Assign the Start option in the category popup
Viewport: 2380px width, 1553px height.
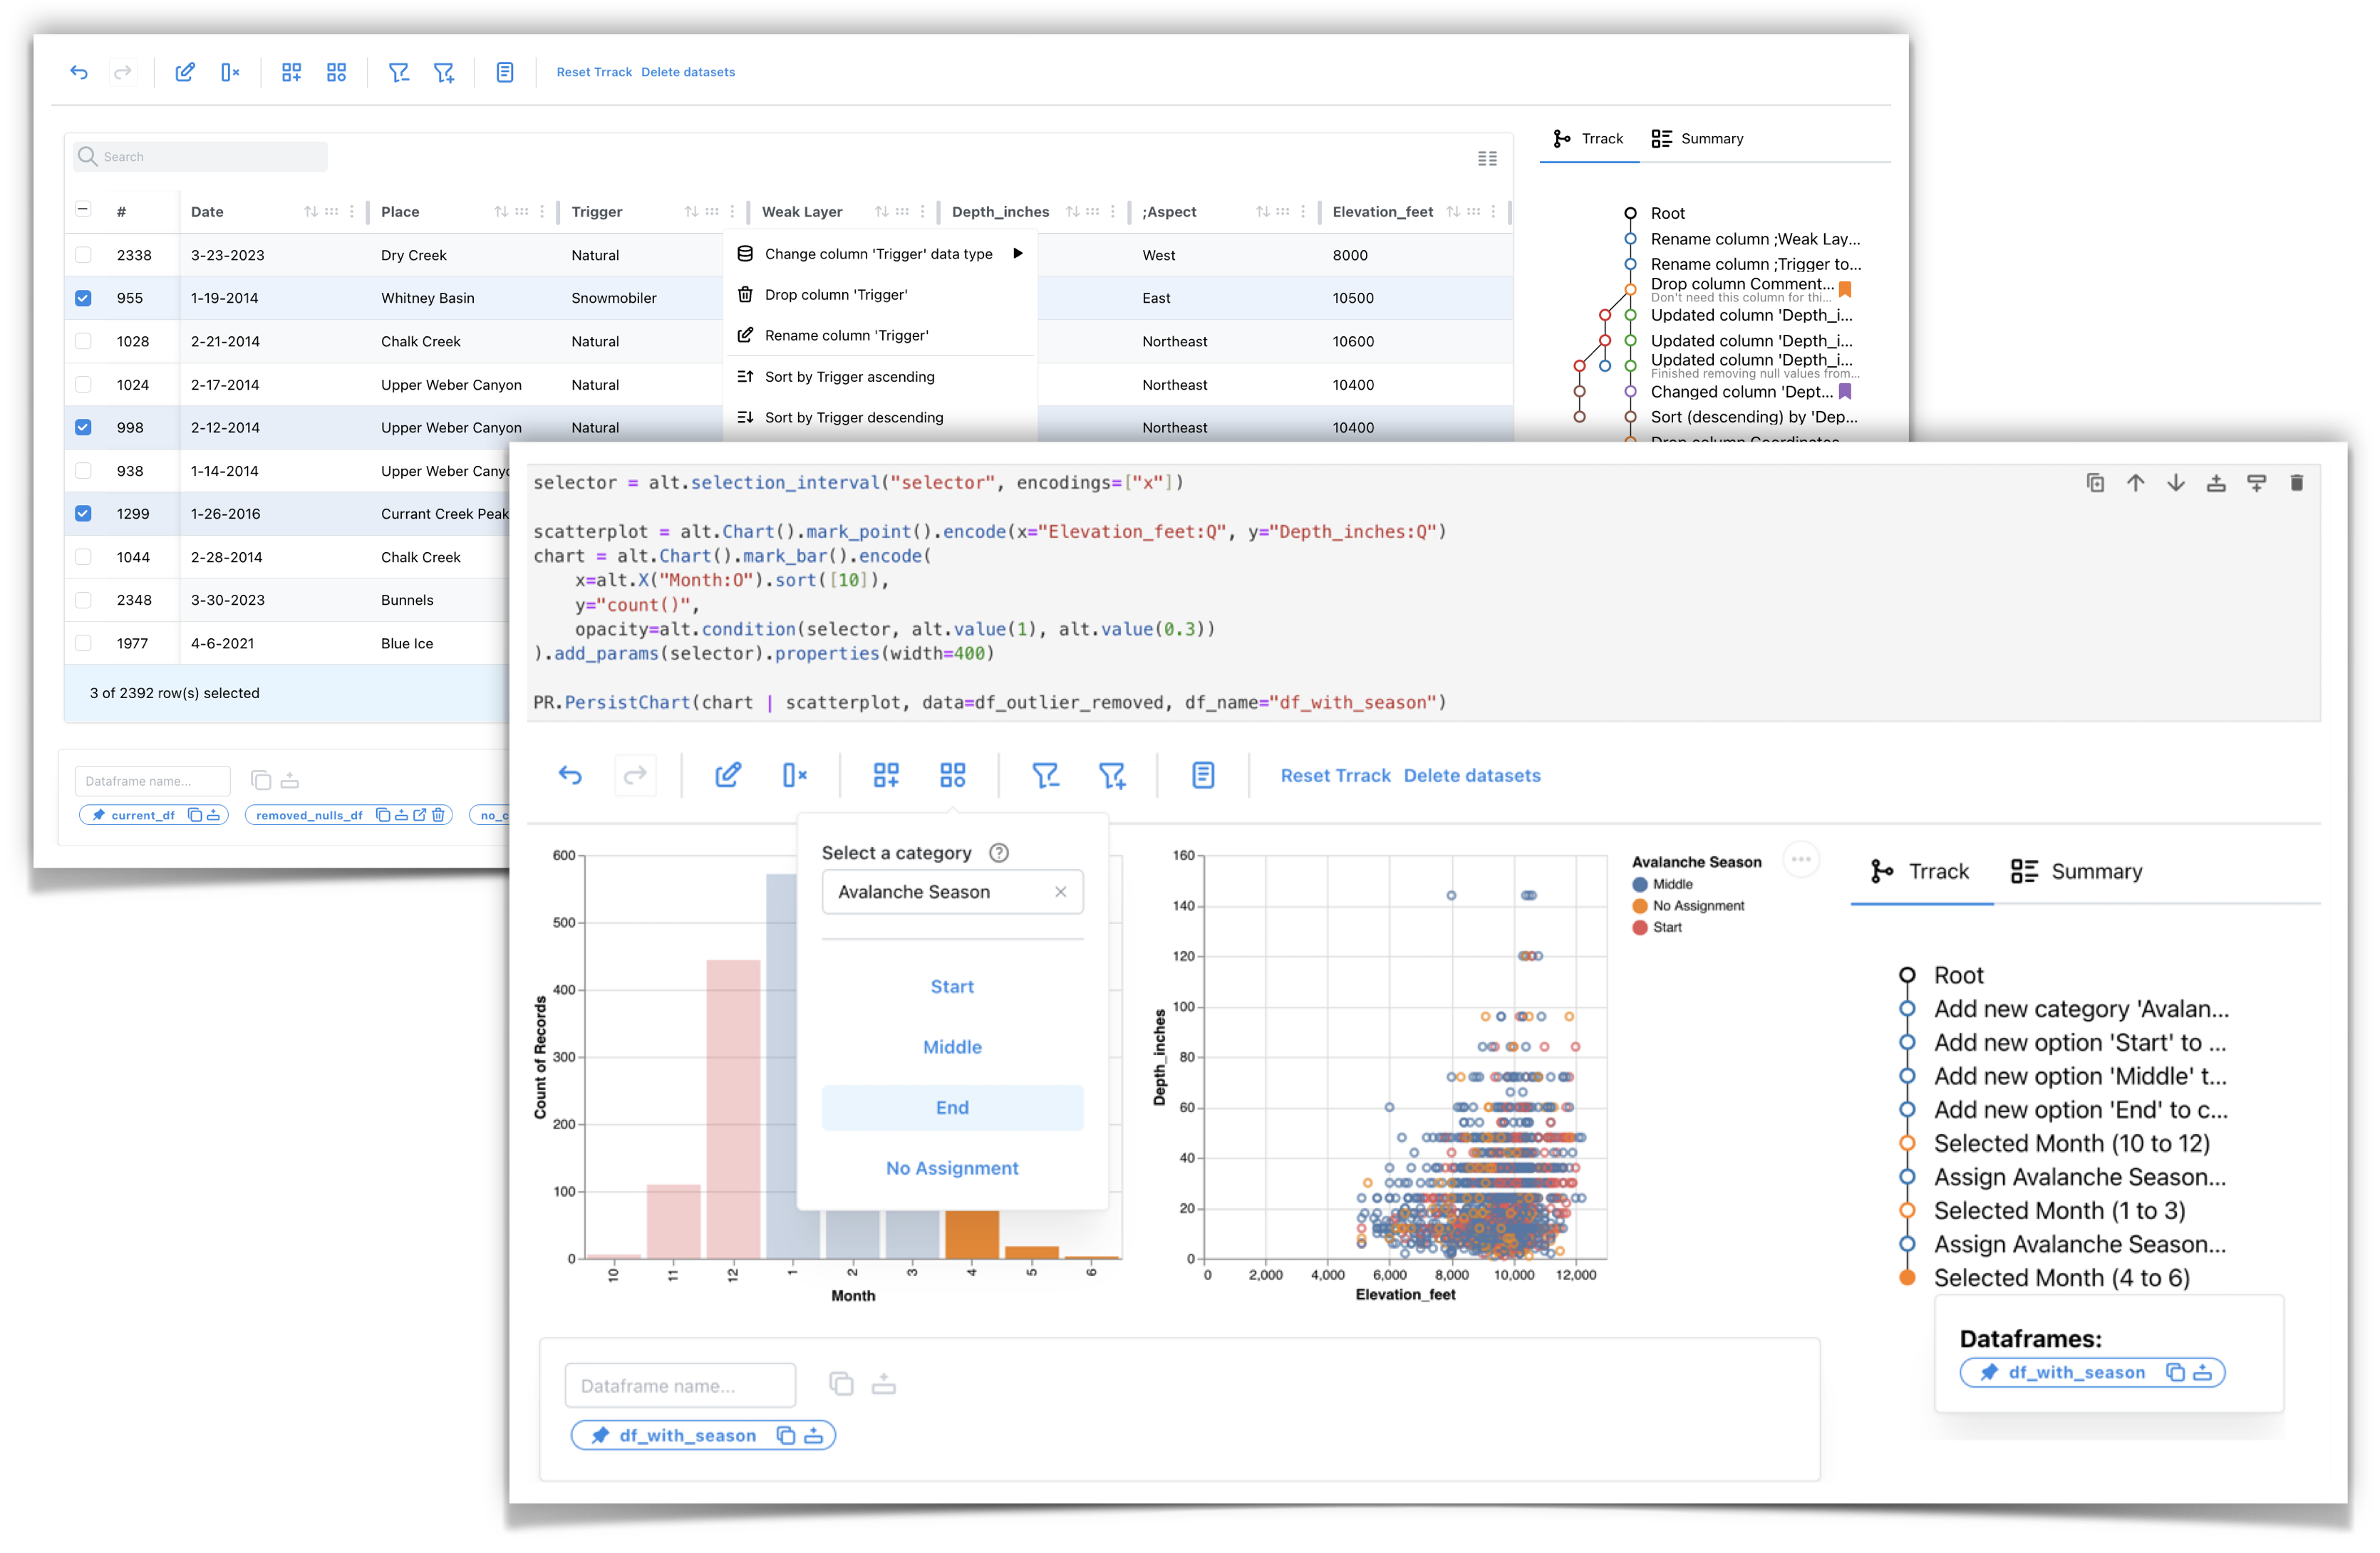(x=952, y=987)
